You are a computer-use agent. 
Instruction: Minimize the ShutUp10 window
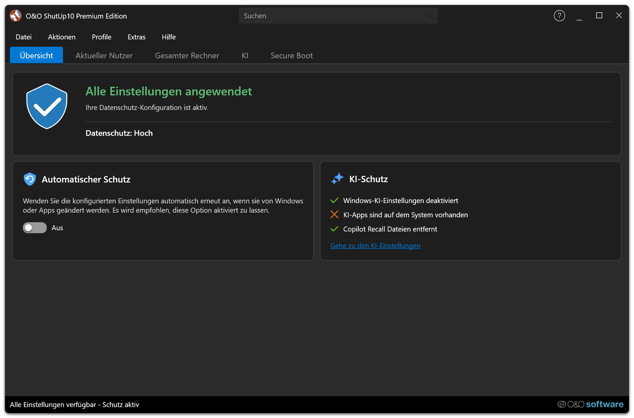(579, 16)
